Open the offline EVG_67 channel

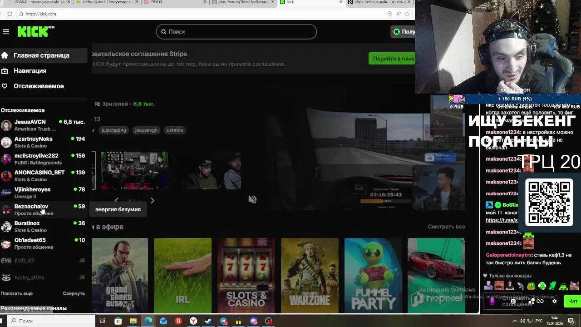43,261
